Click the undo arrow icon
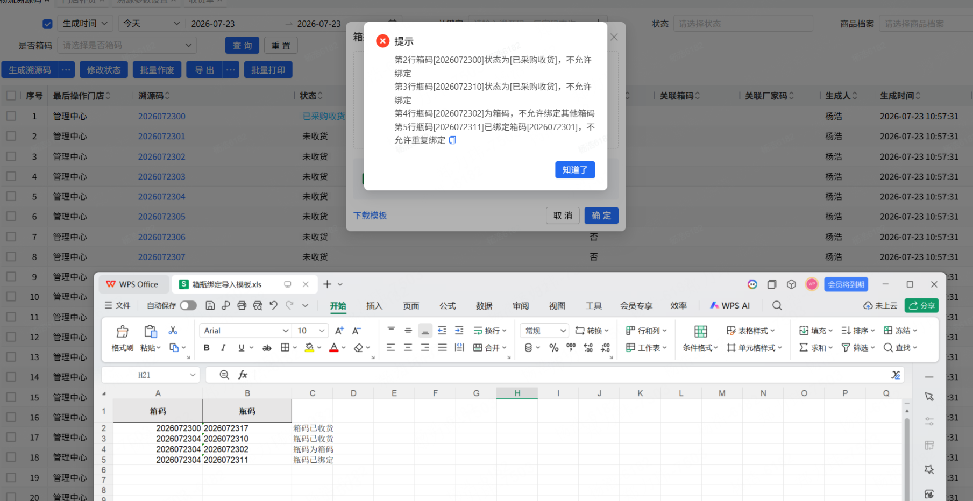This screenshot has width=973, height=501. [273, 305]
